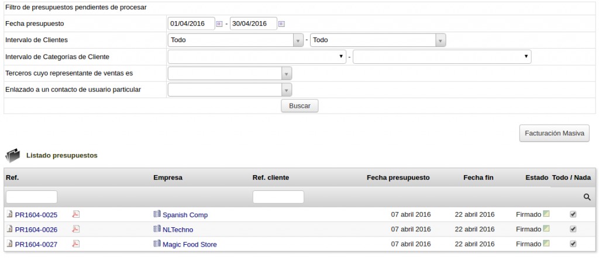Open the start date calendar picker icon
Image resolution: width=599 pixels, height=260 pixels.
point(219,24)
